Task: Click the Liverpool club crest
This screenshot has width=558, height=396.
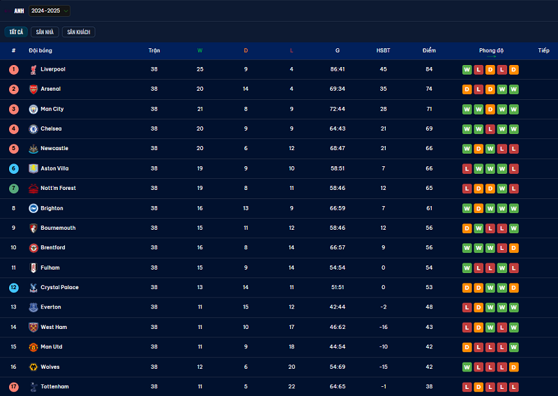Action: tap(33, 70)
